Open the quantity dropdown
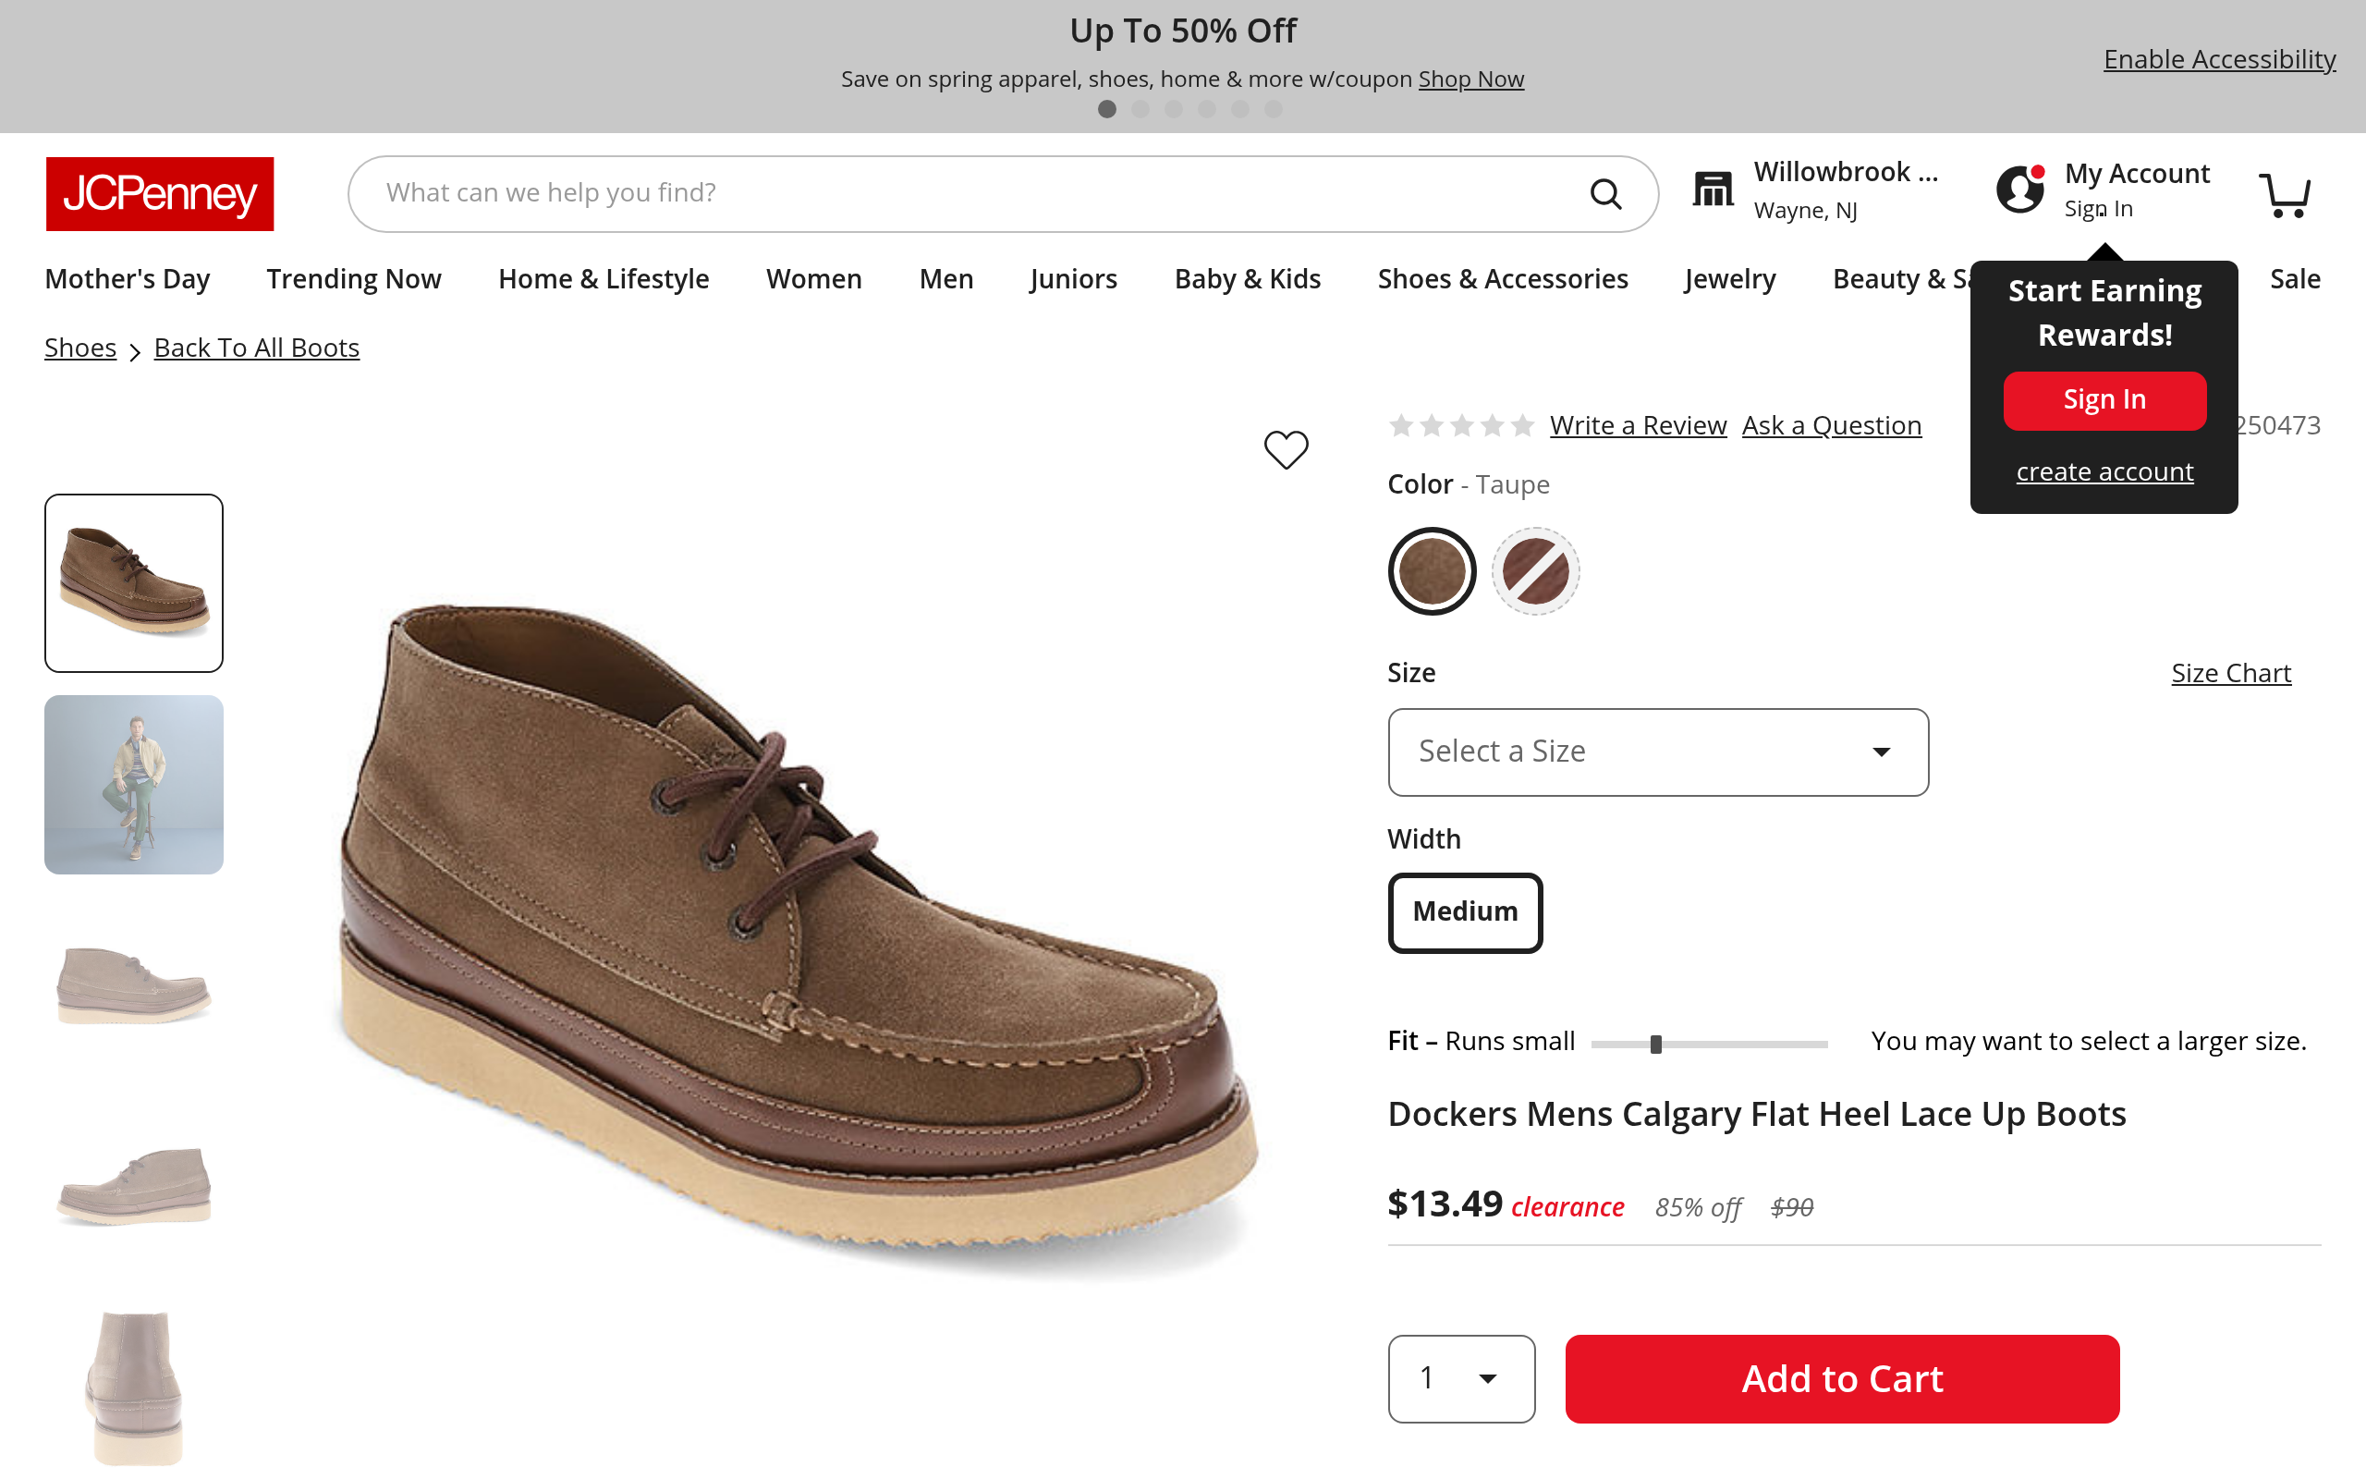Viewport: 2366px width, 1479px height. (1460, 1378)
